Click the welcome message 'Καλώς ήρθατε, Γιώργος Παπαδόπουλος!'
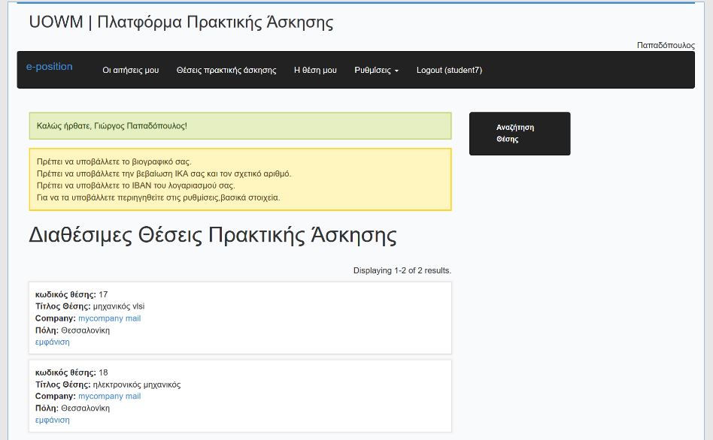 112,126
